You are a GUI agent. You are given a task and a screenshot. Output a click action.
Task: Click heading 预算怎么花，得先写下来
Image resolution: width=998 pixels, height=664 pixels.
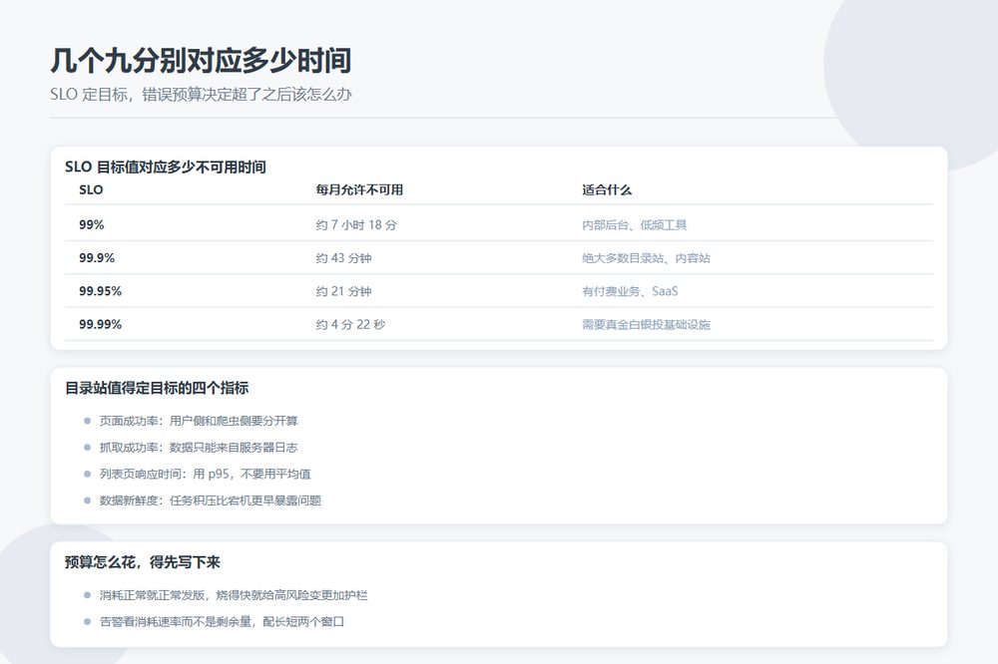[143, 562]
